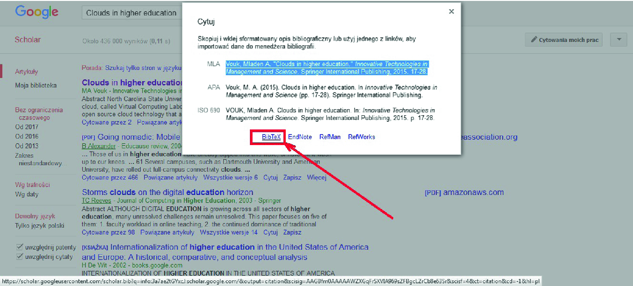Close the Cytuj dialog with X

[451, 12]
